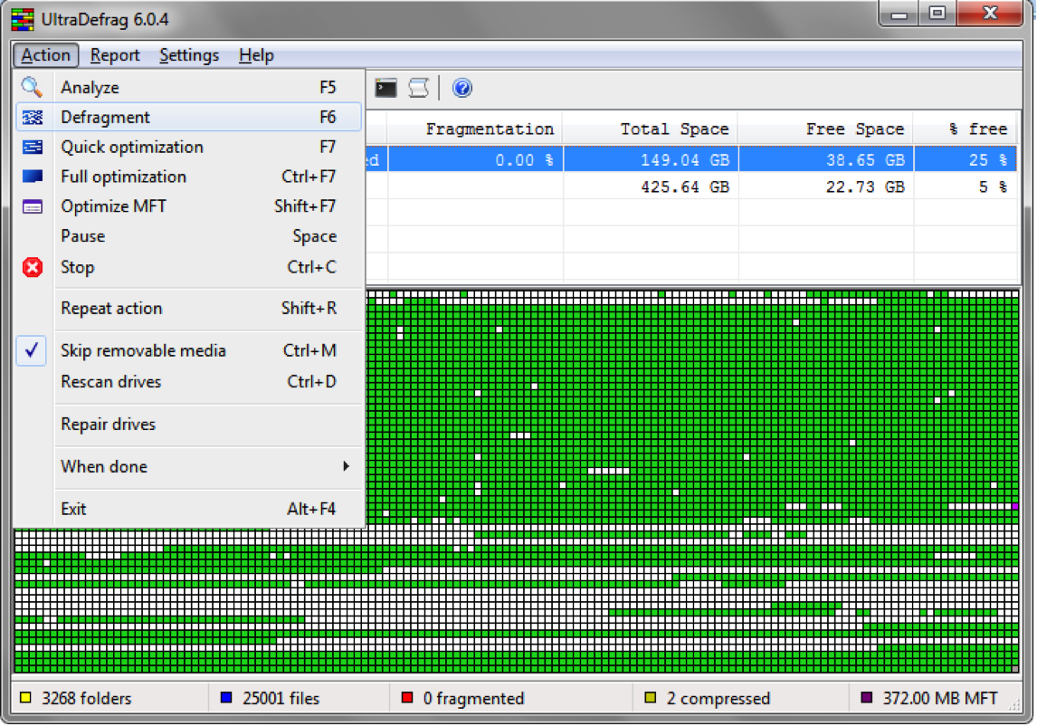Open the Report menu
1037x726 pixels.
point(115,55)
